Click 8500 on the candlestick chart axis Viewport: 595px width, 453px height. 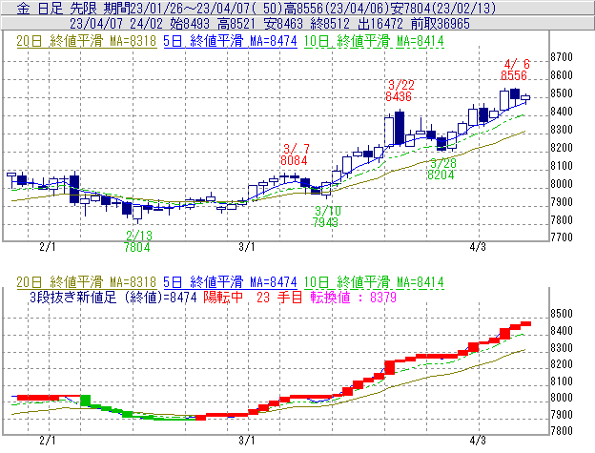click(x=562, y=93)
